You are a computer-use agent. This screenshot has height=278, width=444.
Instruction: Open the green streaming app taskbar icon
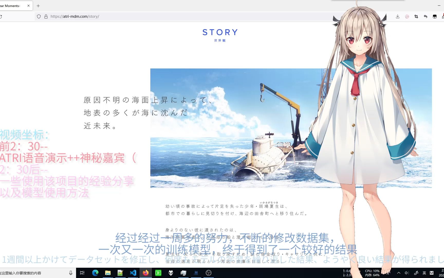(x=158, y=273)
